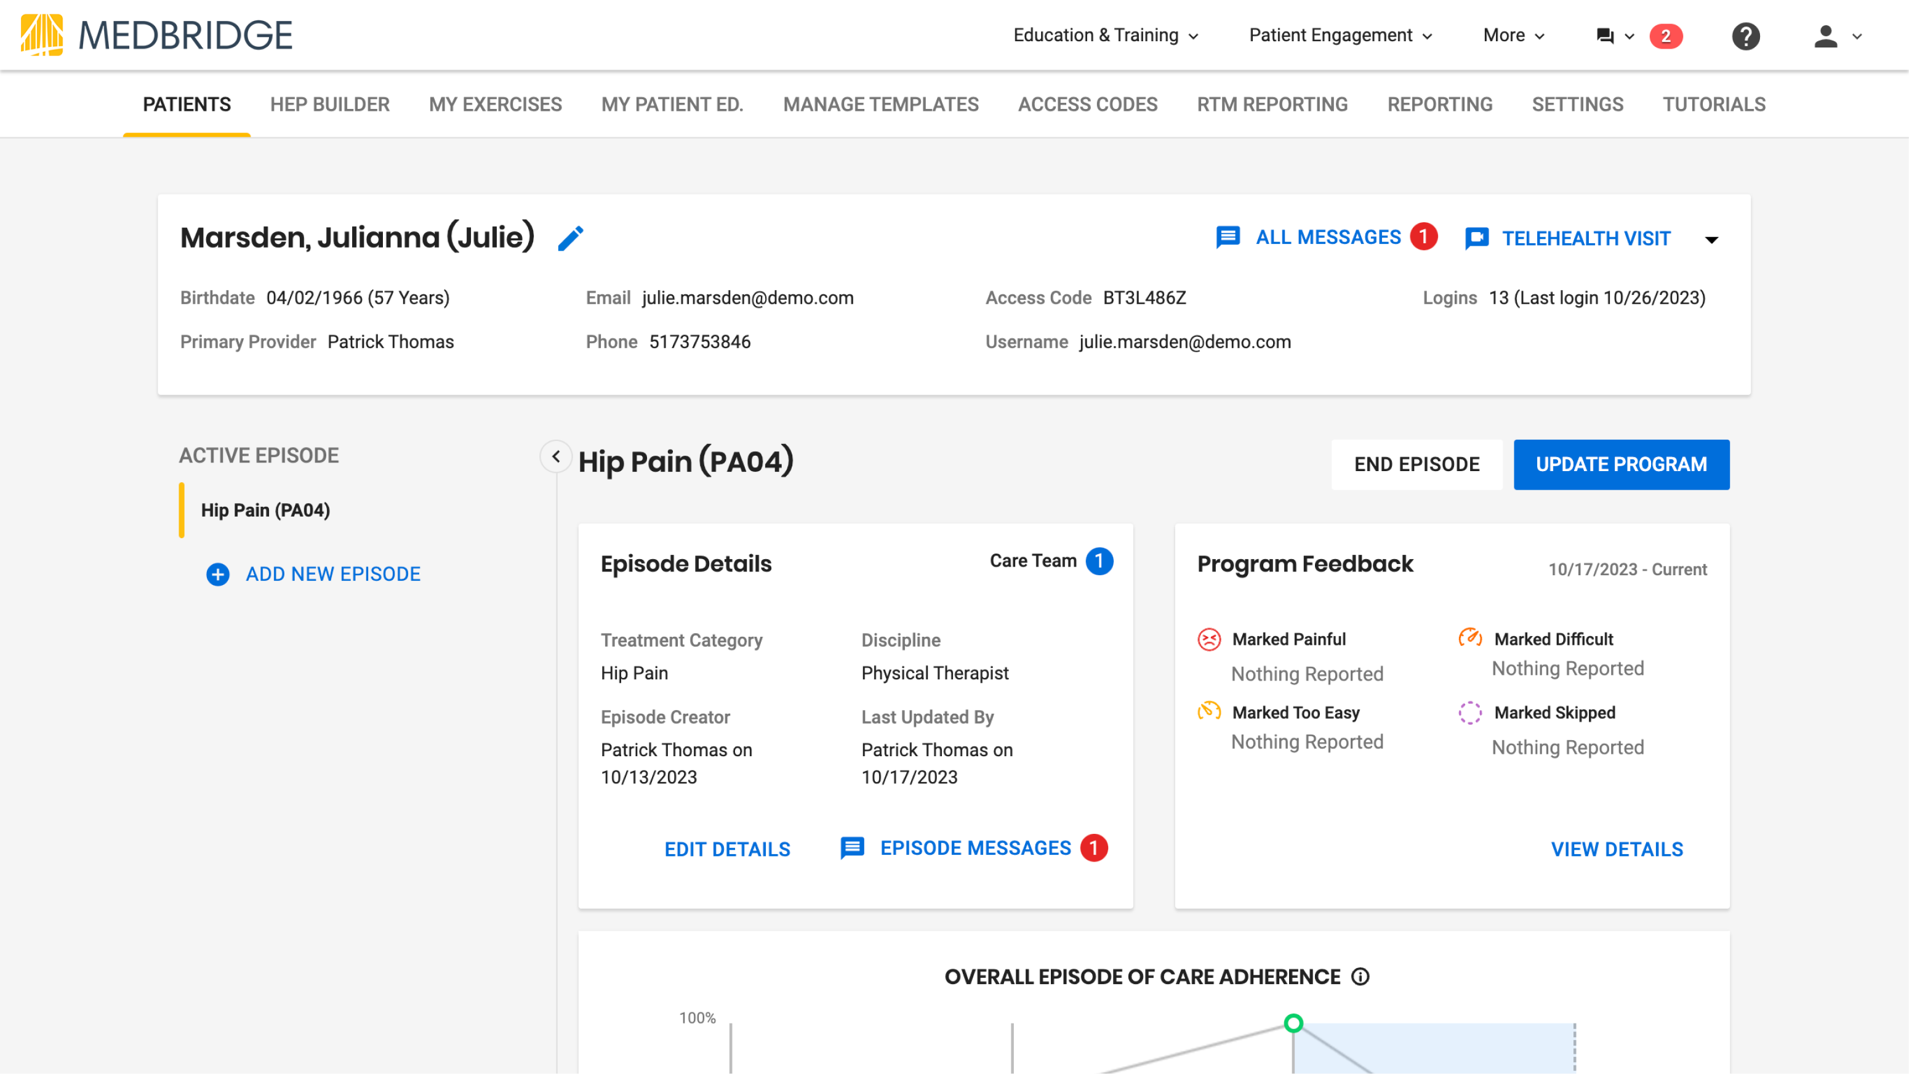Expand the Patient Engagement menu

click(x=1341, y=36)
